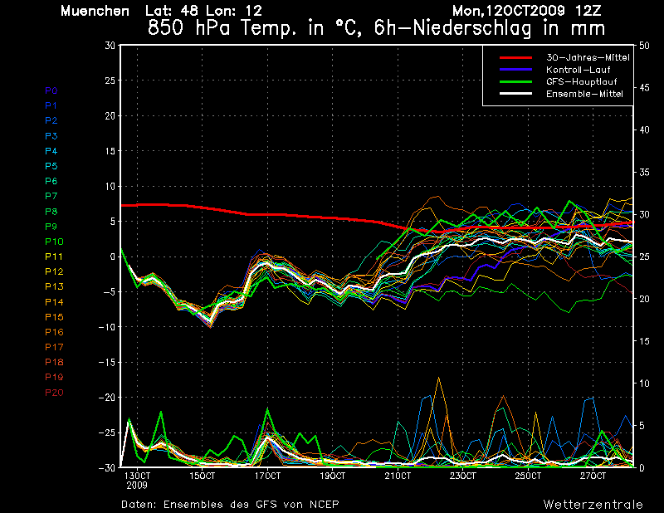Screen dimensions: 664x513
Task: Click the 13OCT 2009 x-axis label
Action: coord(137,481)
